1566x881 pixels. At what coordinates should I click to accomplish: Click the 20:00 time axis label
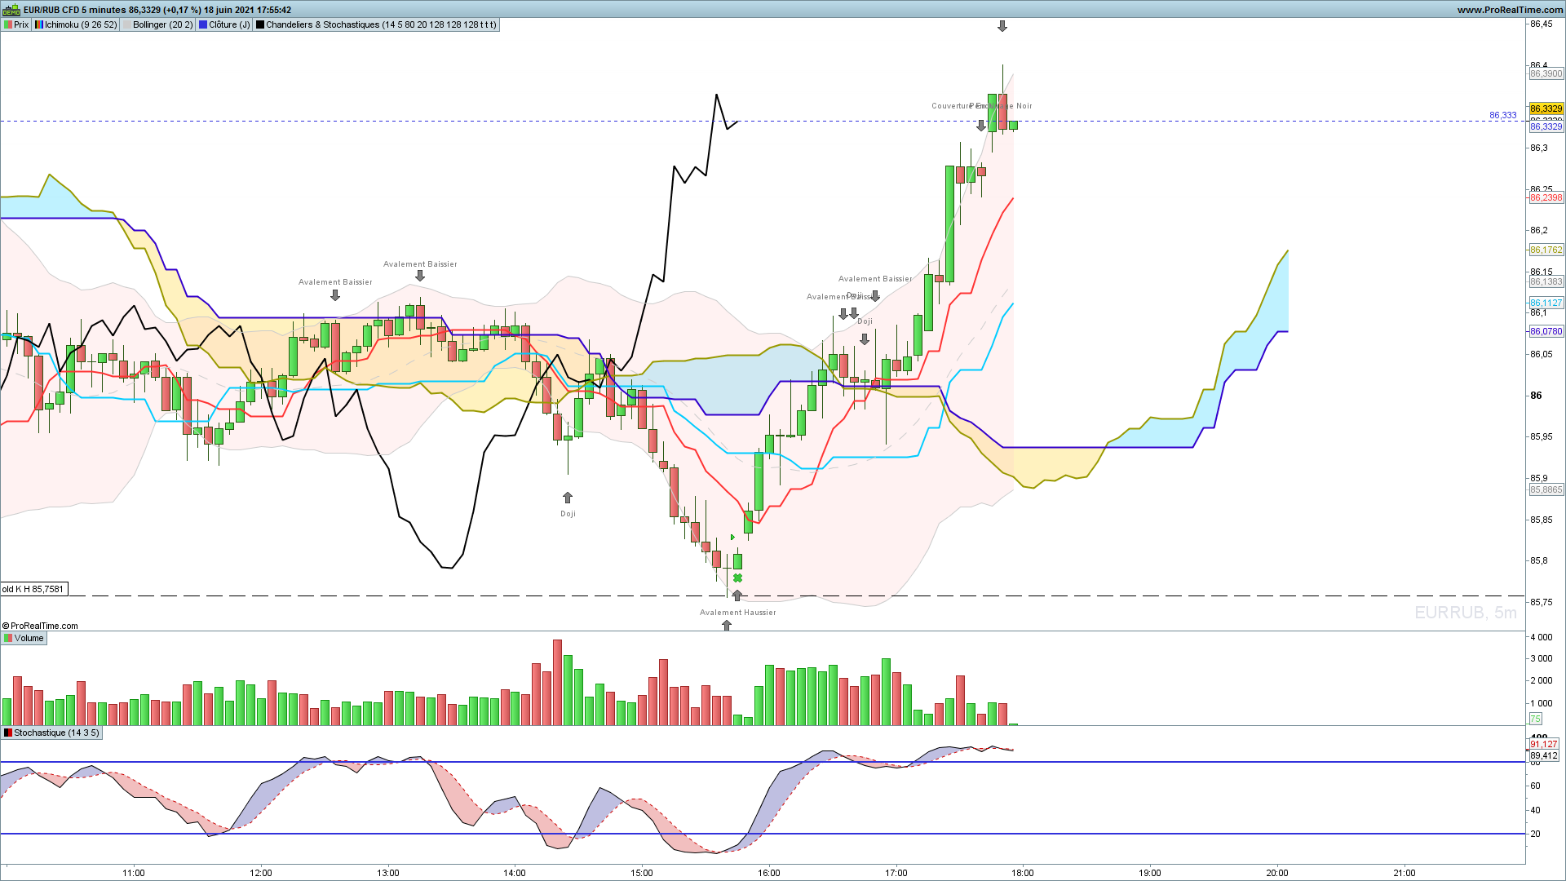[1277, 873]
